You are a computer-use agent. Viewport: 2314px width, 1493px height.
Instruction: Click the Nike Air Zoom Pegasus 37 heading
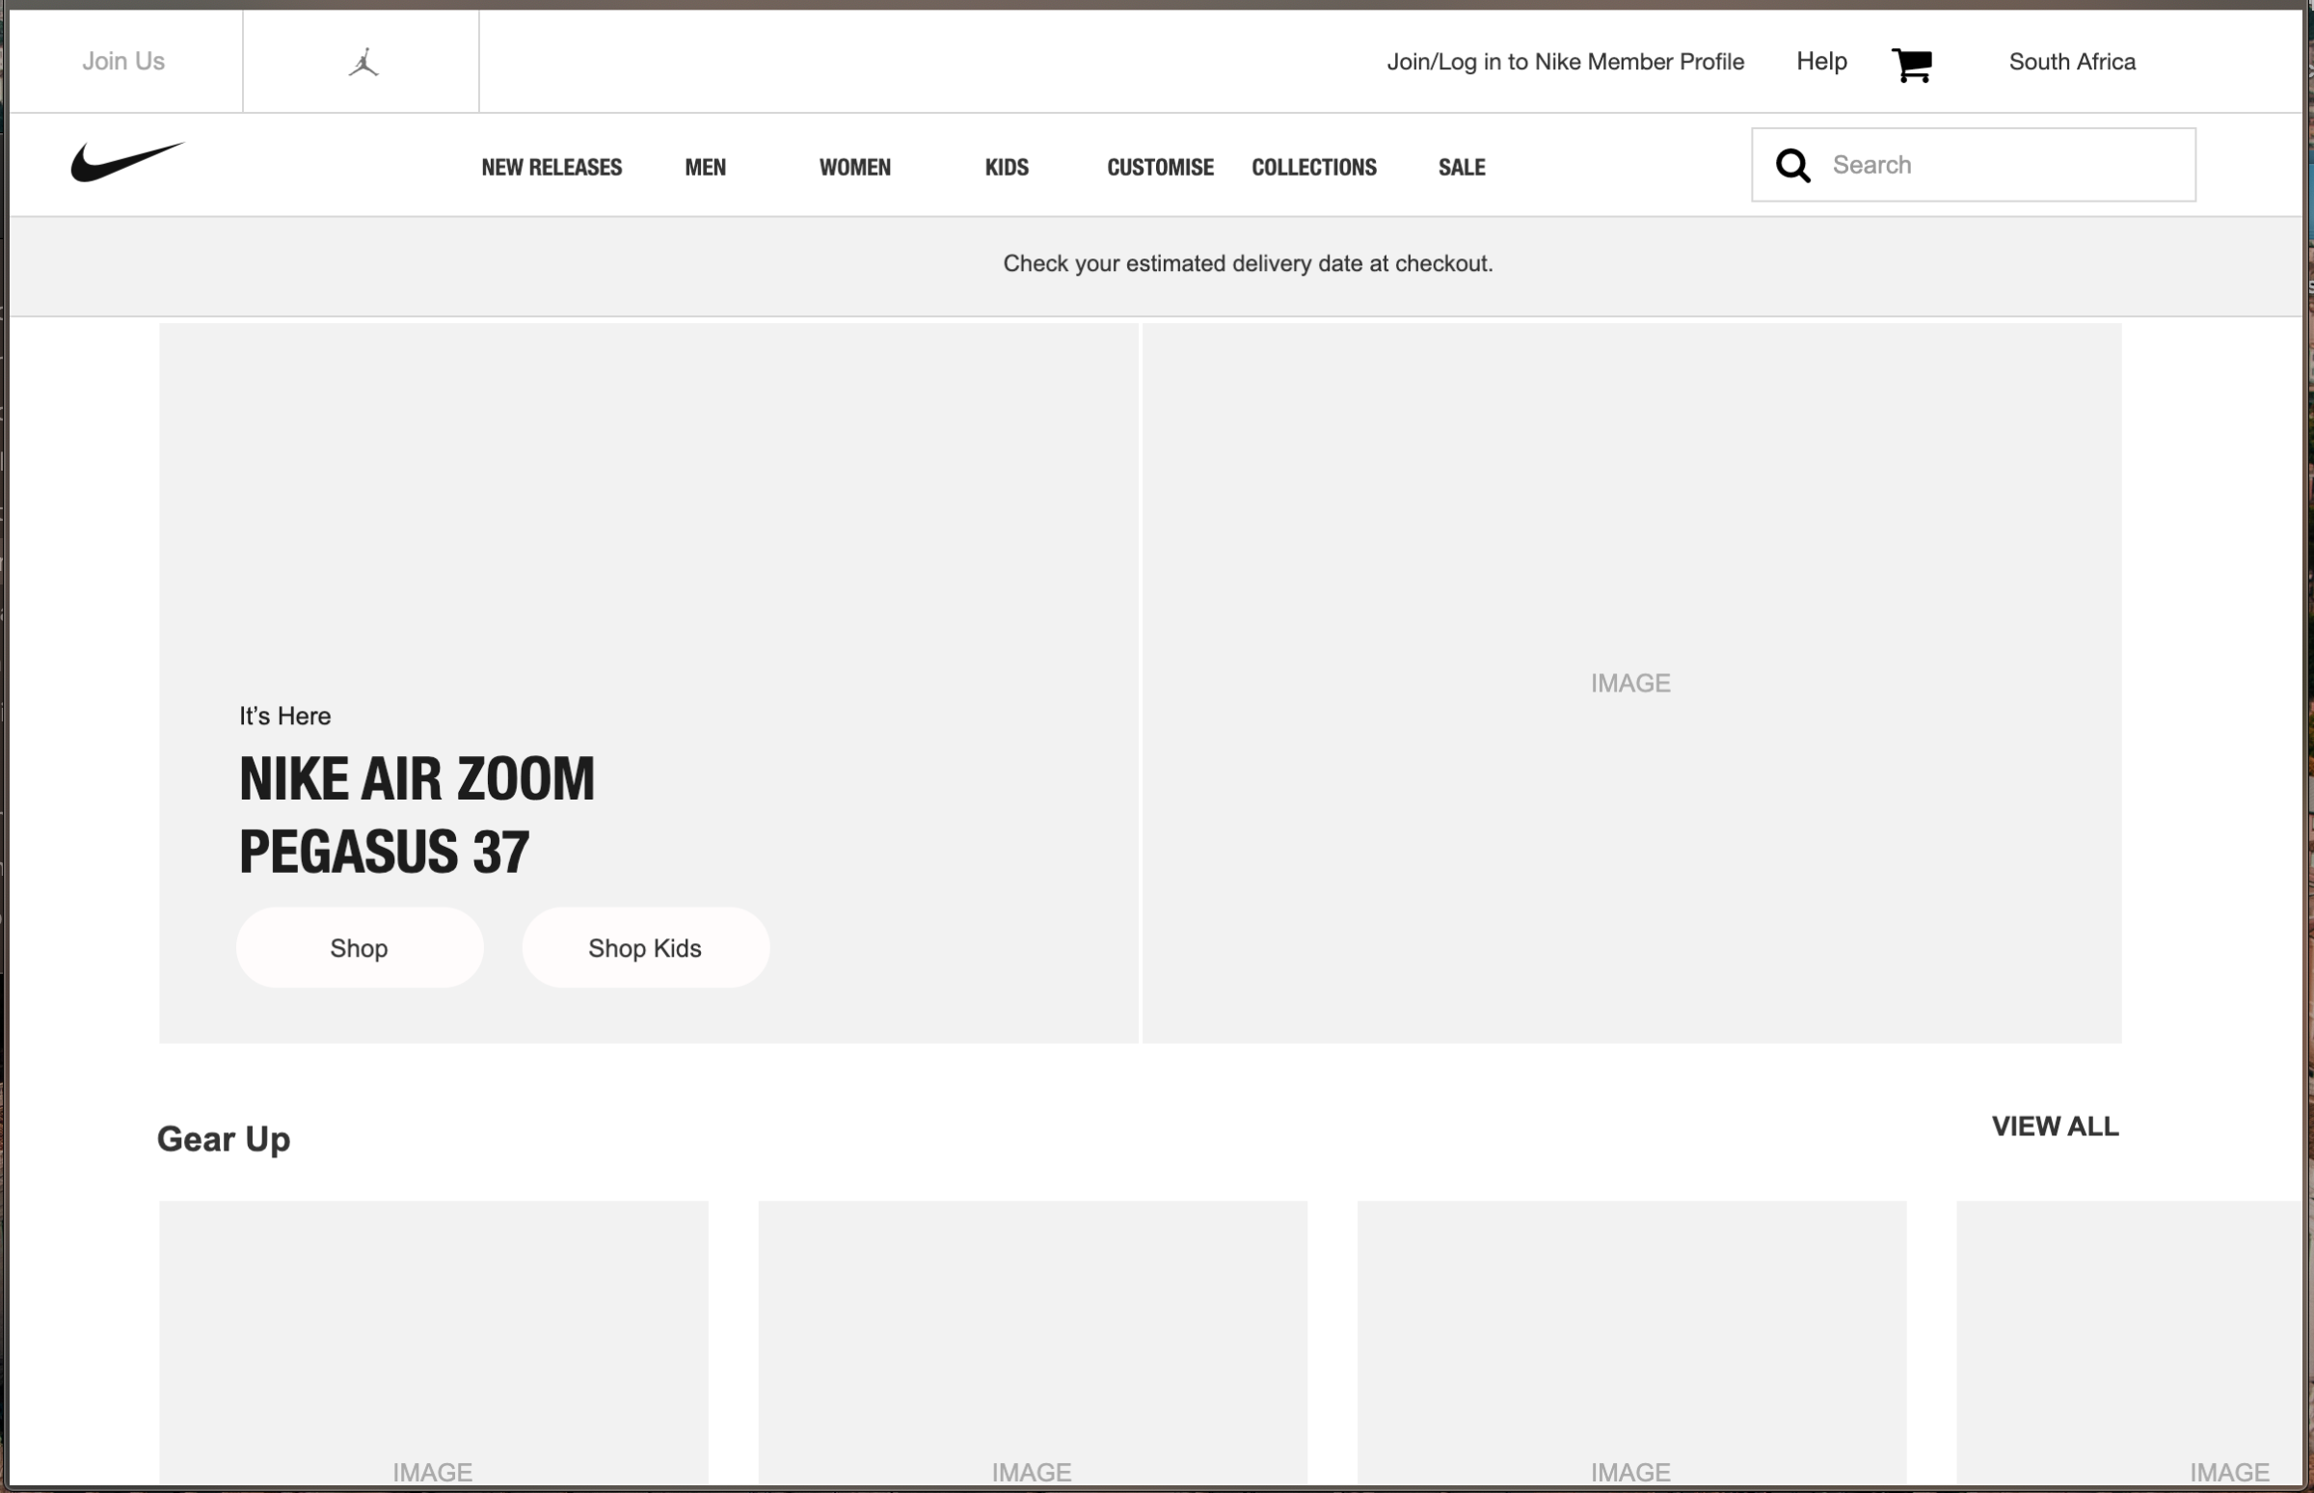coord(417,815)
